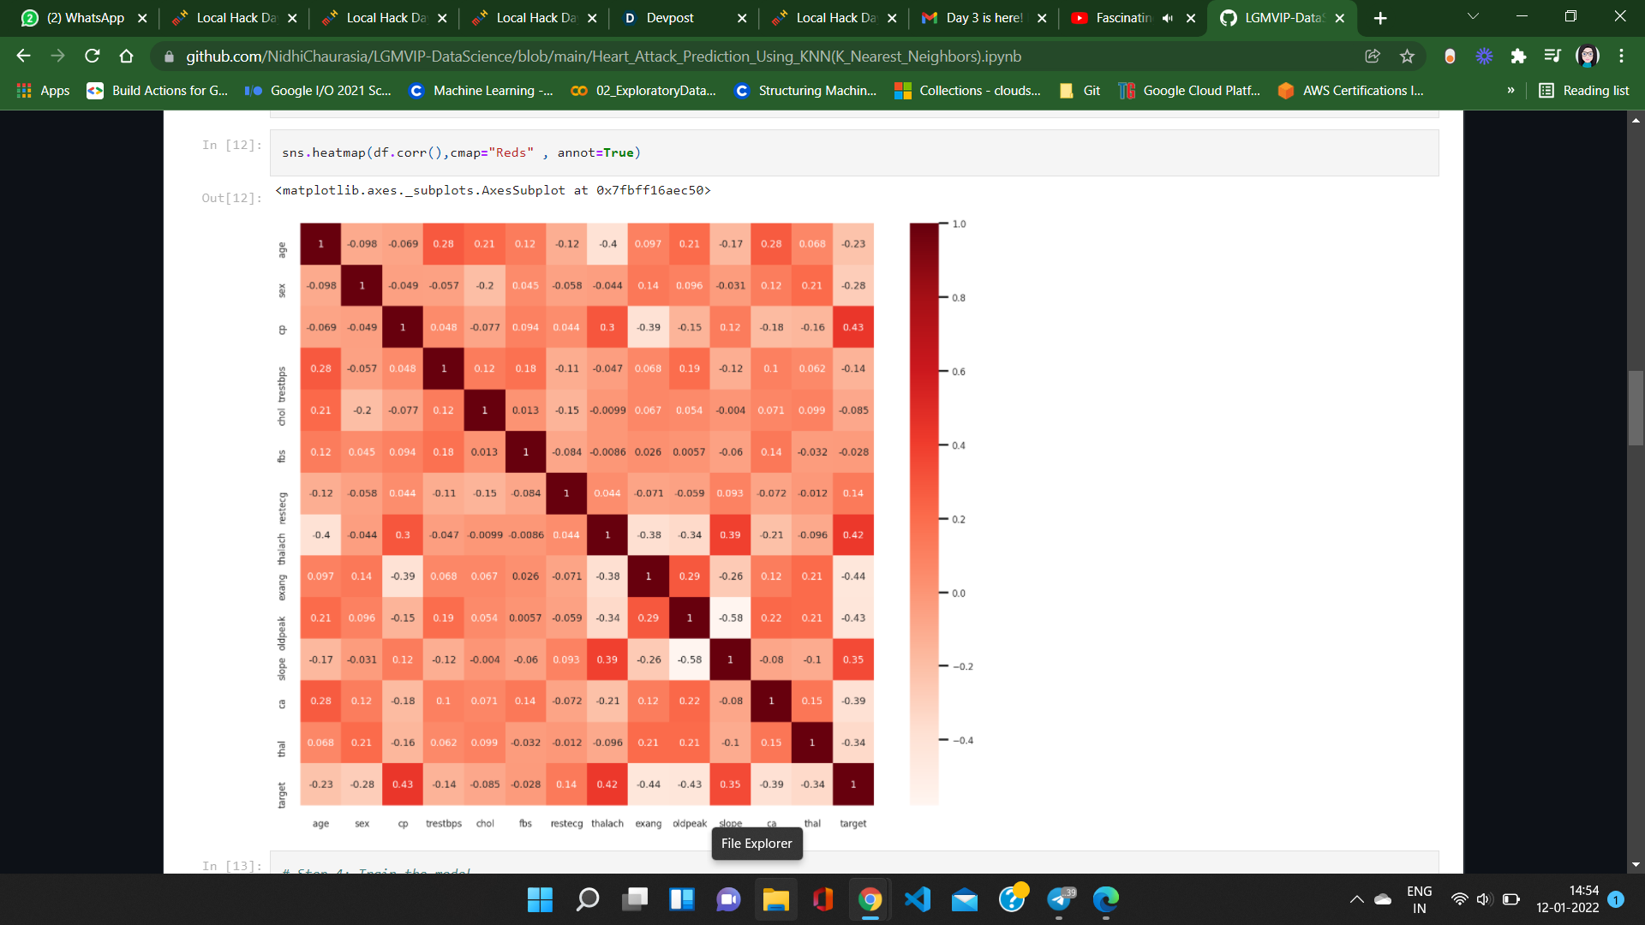1645x925 pixels.
Task: Mute the Fascinating YouTube tab audio
Action: [x=1167, y=18]
